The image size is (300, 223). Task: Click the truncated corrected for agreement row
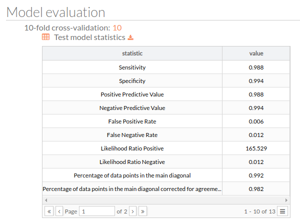click(x=166, y=189)
